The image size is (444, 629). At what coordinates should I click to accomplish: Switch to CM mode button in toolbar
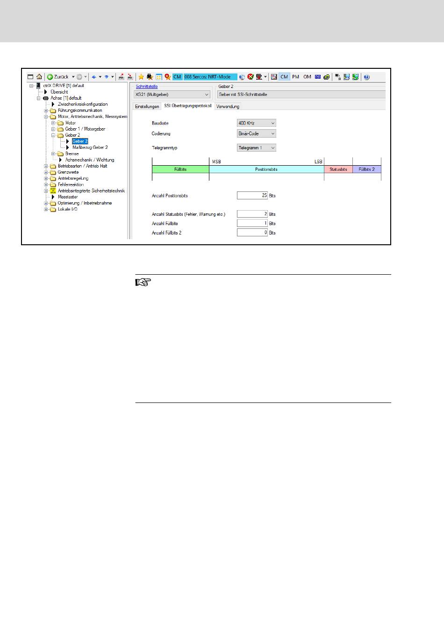pyautogui.click(x=284, y=77)
